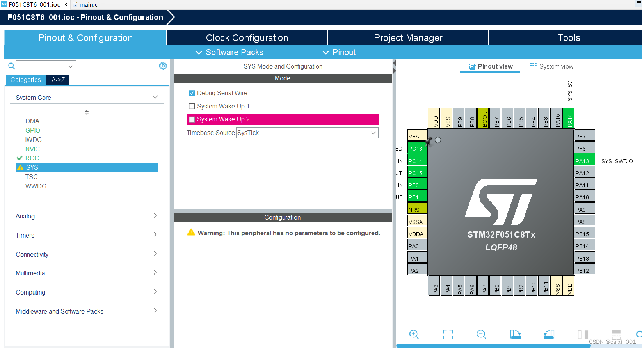The image size is (642, 348).
Task: Select WWDG in System Core list
Action: coord(36,186)
